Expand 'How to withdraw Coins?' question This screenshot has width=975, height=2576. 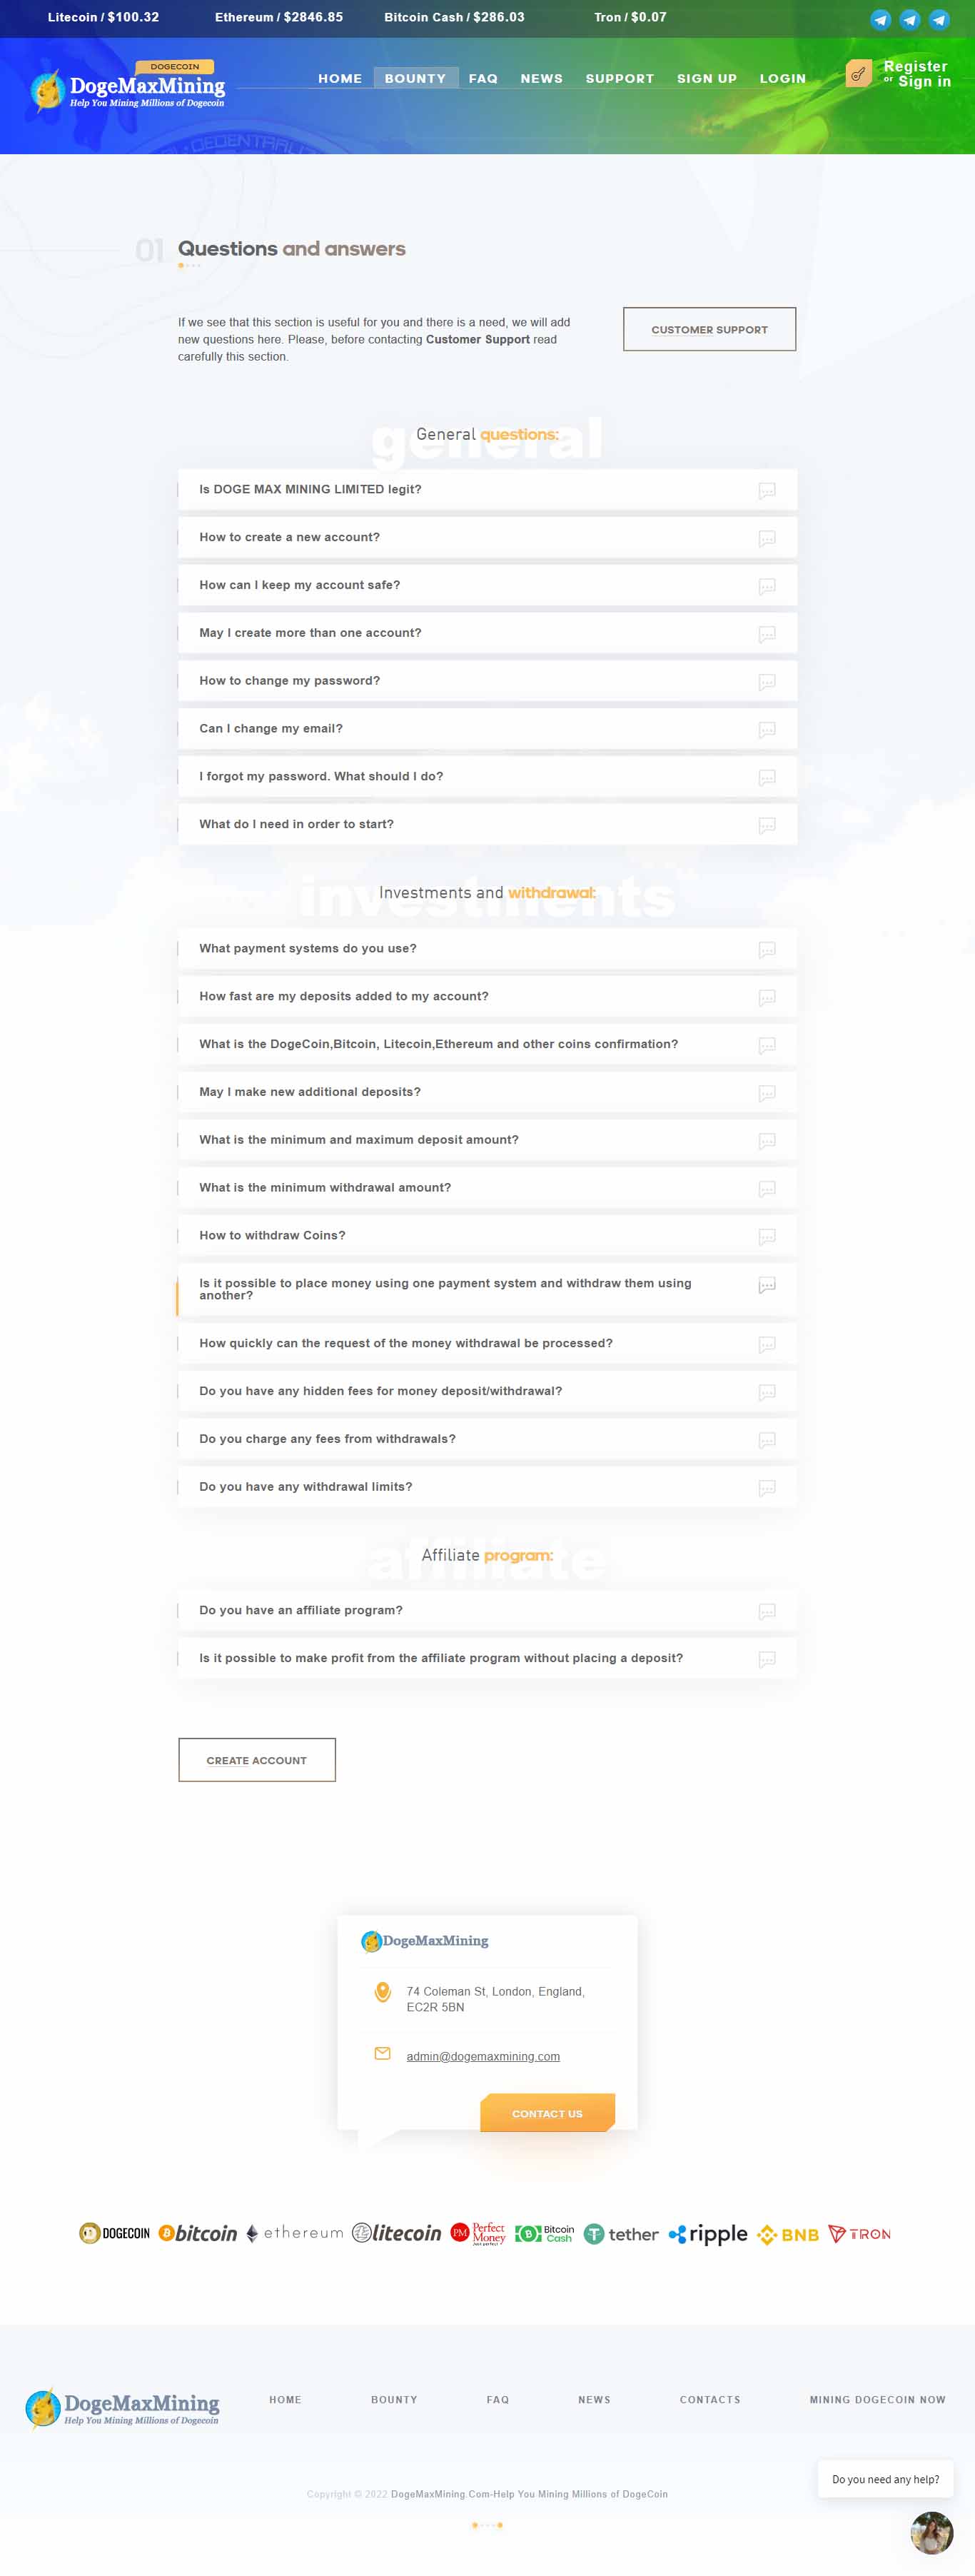pyautogui.click(x=487, y=1235)
